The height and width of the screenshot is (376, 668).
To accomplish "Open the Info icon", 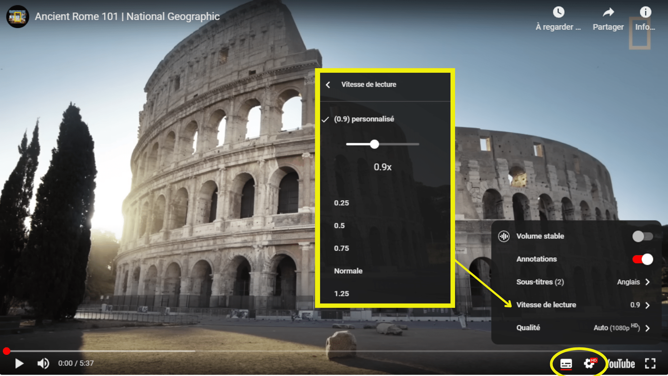I will tap(645, 13).
